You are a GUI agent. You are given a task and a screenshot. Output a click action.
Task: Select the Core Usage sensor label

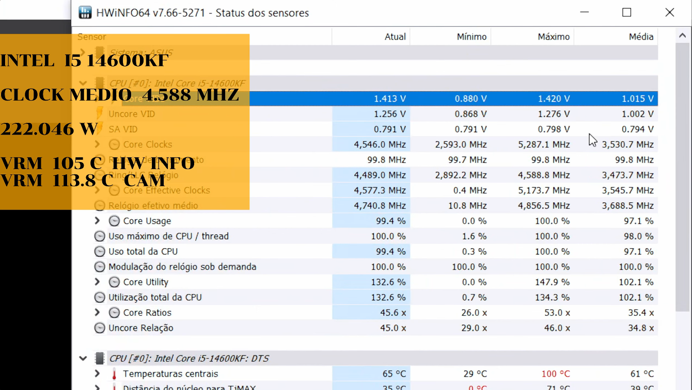tap(147, 221)
